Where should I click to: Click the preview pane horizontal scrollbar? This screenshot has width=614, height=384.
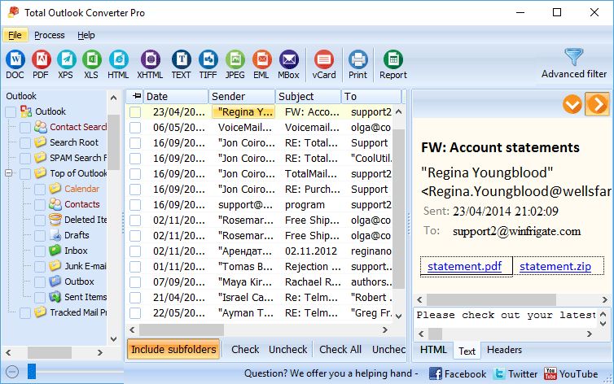tap(491, 300)
